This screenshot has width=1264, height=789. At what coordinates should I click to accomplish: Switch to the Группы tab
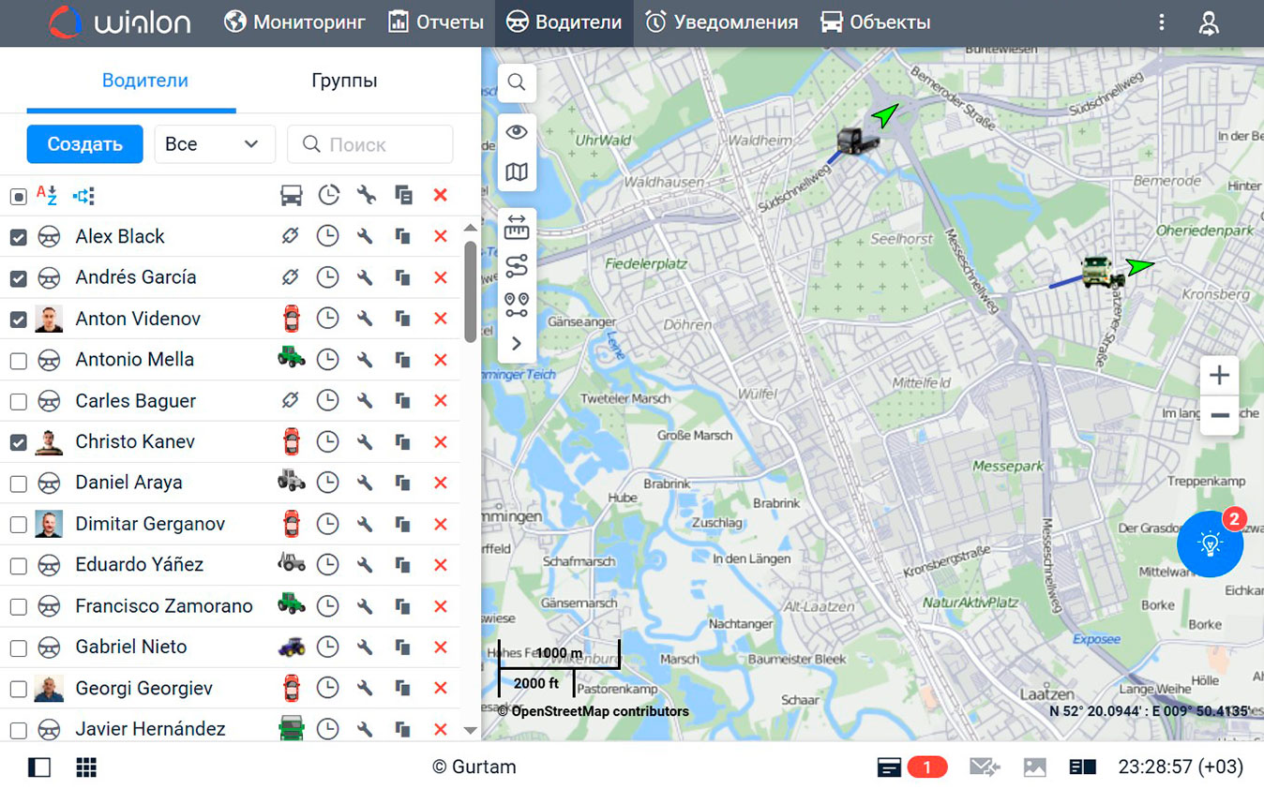344,81
